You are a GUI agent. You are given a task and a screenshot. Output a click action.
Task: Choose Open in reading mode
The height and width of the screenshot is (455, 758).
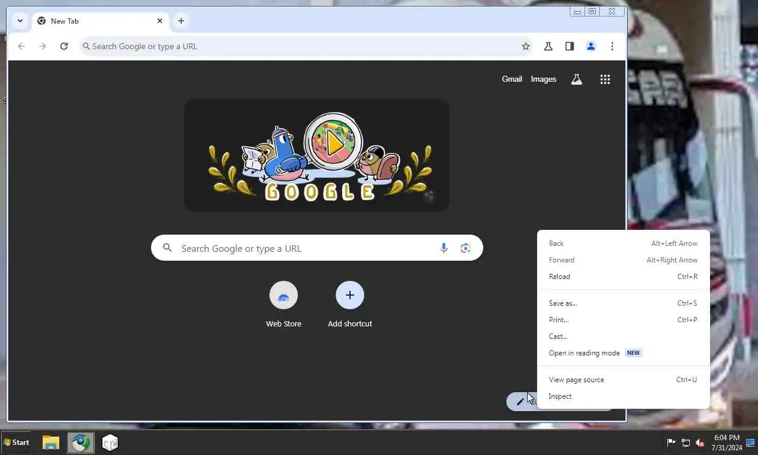623,353
